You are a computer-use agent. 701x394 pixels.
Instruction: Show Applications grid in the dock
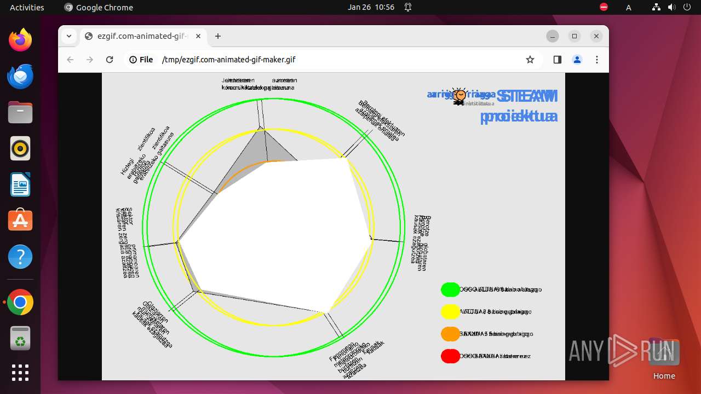tap(20, 373)
